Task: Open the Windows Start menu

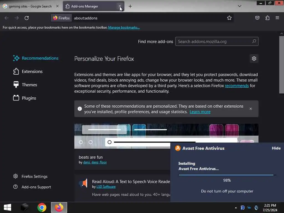Action: click(x=7, y=207)
